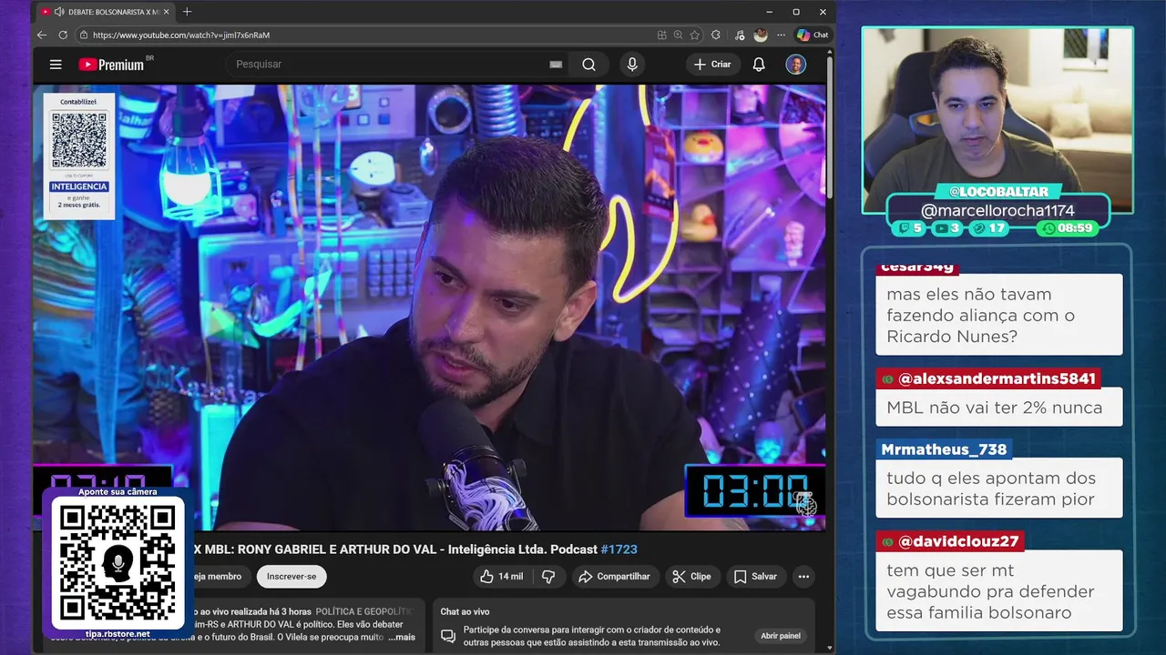1166x655 pixels.
Task: Click the message tudo q eles apontam
Action: click(x=999, y=489)
